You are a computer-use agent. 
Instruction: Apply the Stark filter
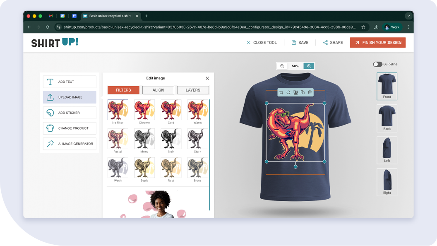(x=197, y=139)
